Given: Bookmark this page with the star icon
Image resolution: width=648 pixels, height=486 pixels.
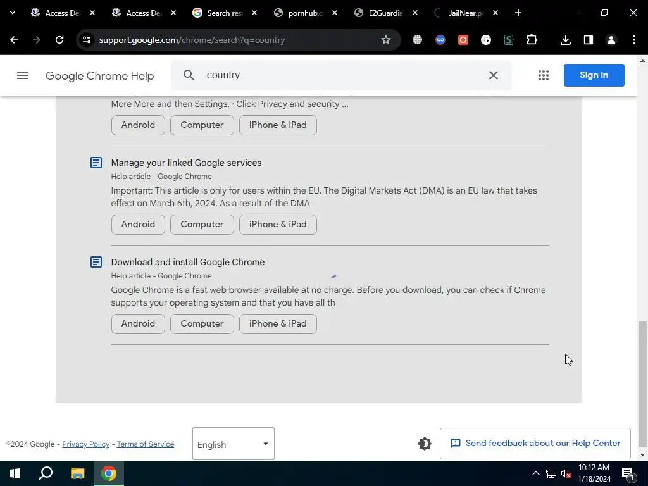Looking at the screenshot, I should coord(385,40).
